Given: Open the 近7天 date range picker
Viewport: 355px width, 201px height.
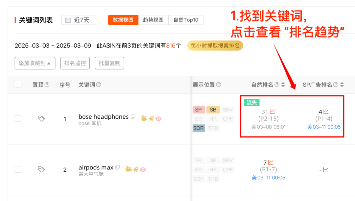Looking at the screenshot, I should tap(78, 20).
